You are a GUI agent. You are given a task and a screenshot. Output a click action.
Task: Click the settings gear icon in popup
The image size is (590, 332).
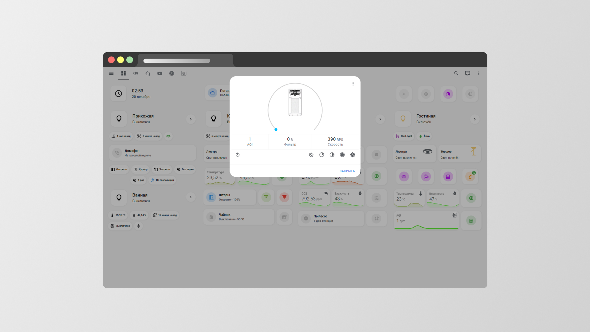point(352,154)
